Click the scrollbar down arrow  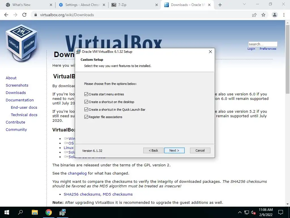287,204
